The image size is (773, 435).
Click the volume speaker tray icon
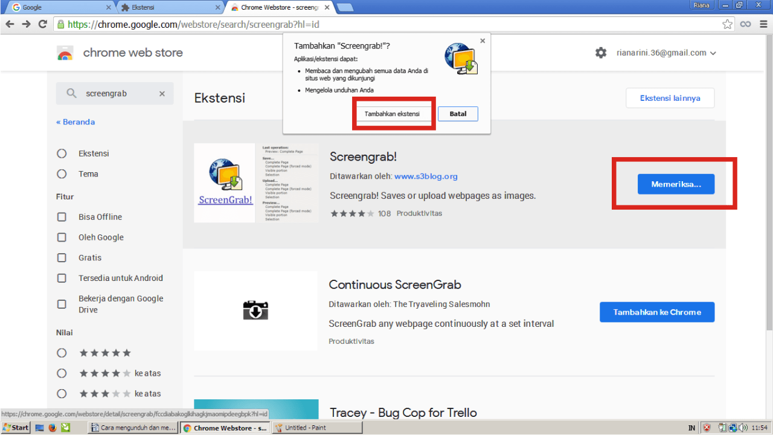coord(742,428)
